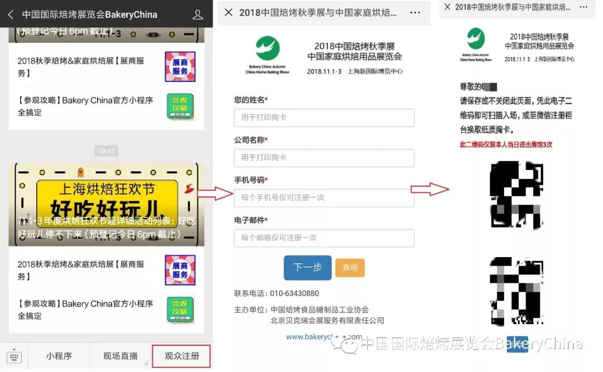Open lower 参观攻略 Bakery China官方小程序 article

[x=107, y=310]
